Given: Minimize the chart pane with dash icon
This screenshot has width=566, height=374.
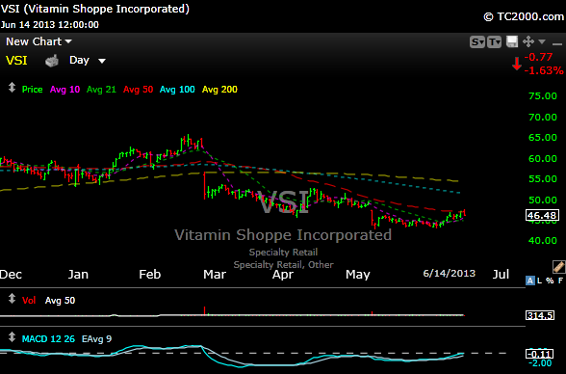Looking at the screenshot, I should tap(557, 44).
